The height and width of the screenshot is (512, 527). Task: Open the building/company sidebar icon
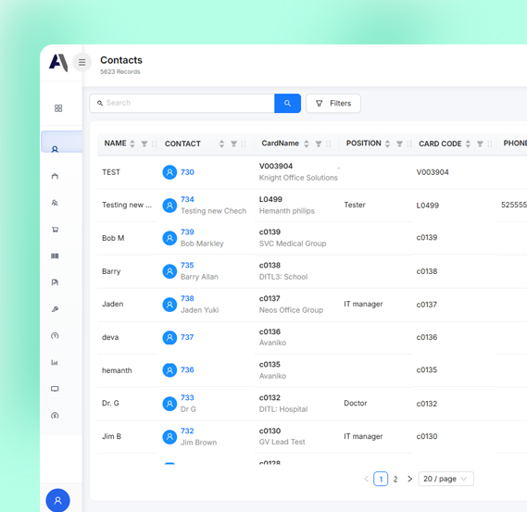[x=55, y=176]
